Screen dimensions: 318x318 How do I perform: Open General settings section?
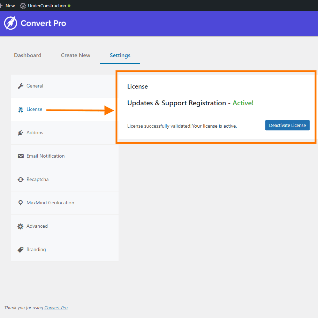pyautogui.click(x=65, y=86)
